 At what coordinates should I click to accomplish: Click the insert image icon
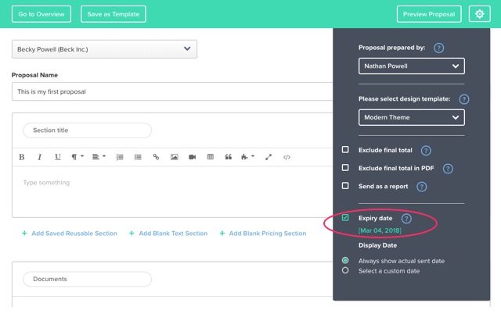pyautogui.click(x=174, y=157)
